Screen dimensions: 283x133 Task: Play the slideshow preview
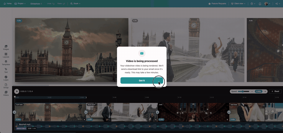tap(17, 91)
